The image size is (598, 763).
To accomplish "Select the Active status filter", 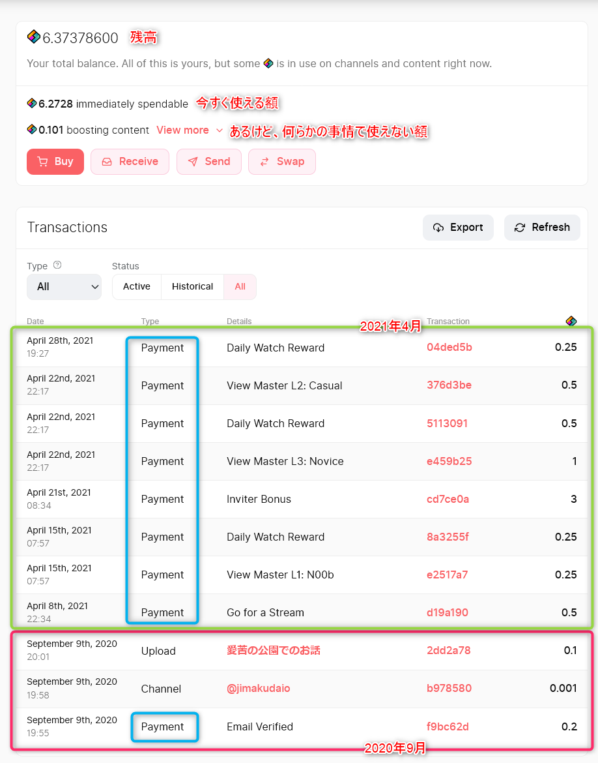I will point(136,286).
